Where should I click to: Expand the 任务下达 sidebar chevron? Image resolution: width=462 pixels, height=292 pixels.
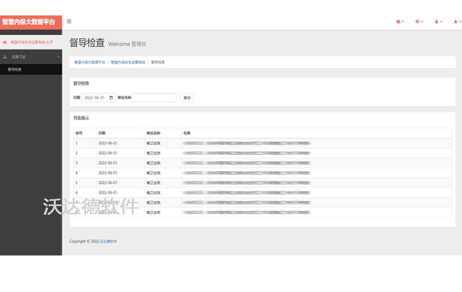coord(58,57)
